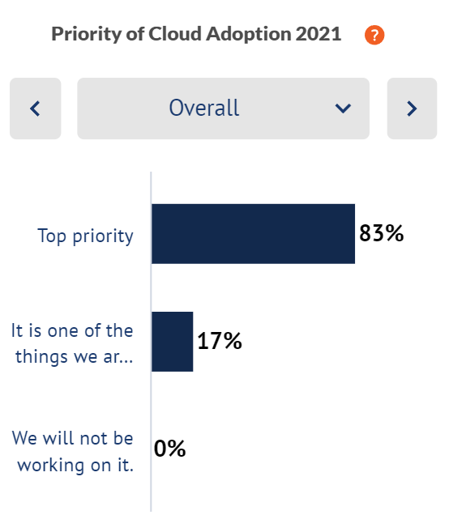Click the vertical axis line of chart
Viewport: 449px width, 515px height.
[x=151, y=342]
